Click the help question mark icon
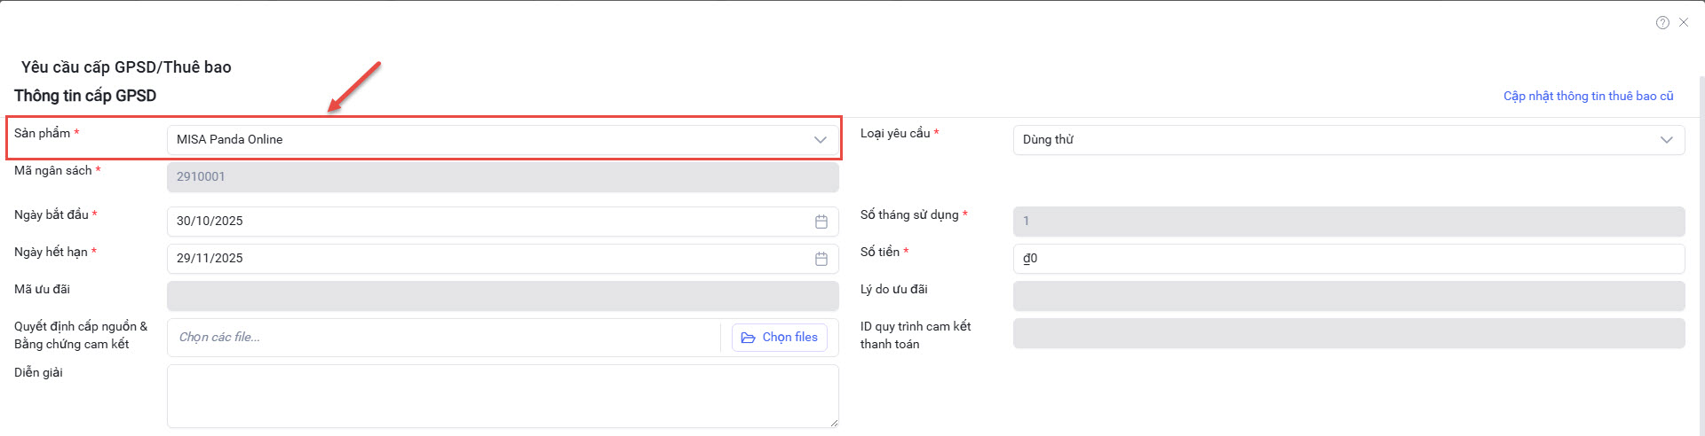Viewport: 1705px width, 436px height. point(1662,23)
